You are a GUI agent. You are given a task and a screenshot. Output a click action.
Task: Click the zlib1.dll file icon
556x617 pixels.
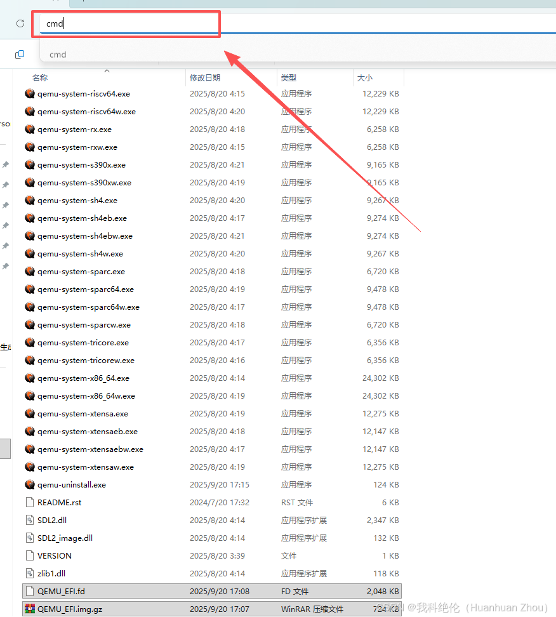tap(30, 573)
